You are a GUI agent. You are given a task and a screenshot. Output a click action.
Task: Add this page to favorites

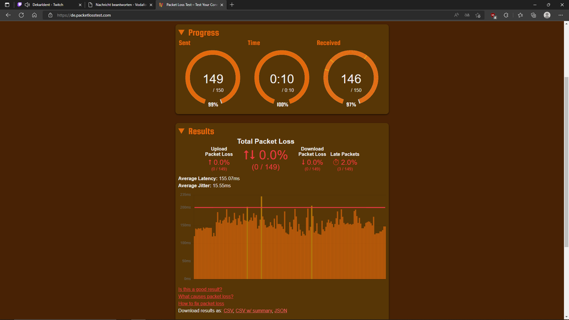pos(478,15)
